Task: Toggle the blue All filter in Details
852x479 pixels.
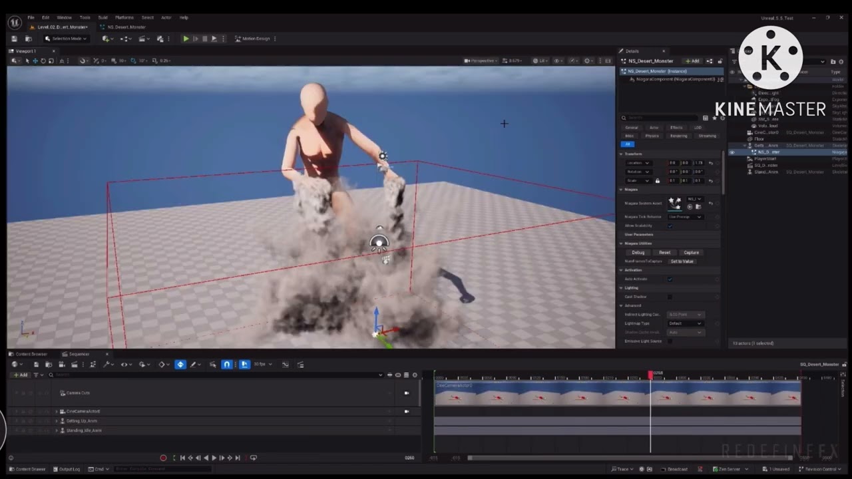Action: click(627, 144)
